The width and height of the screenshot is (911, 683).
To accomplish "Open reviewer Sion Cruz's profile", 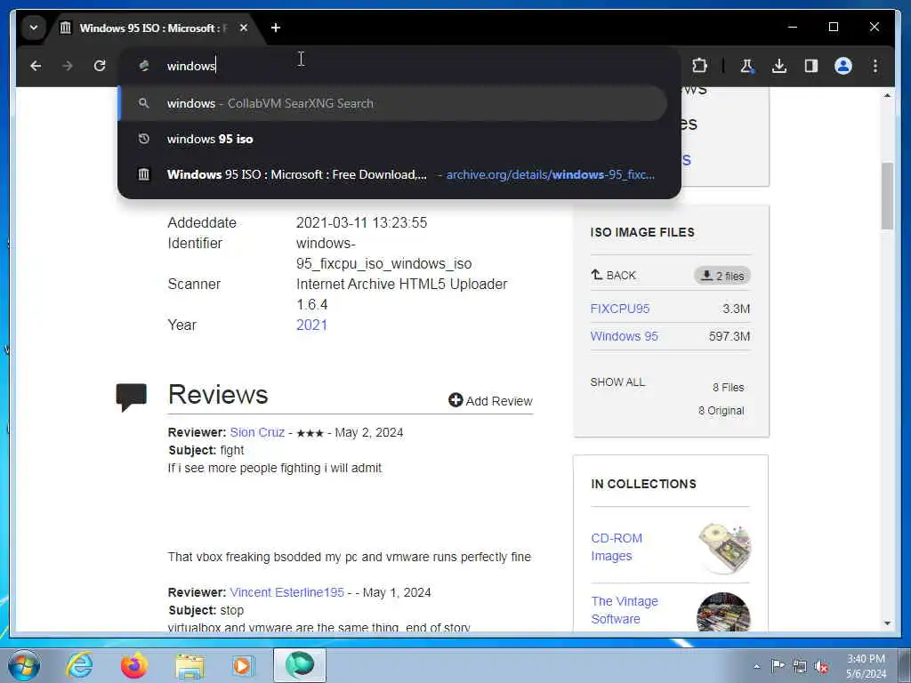I will (257, 432).
